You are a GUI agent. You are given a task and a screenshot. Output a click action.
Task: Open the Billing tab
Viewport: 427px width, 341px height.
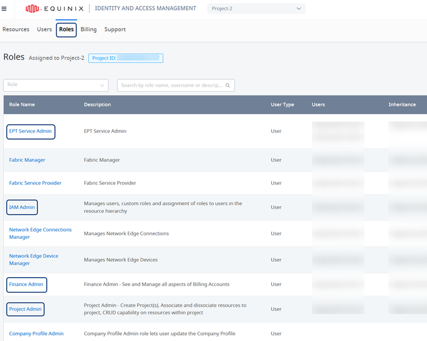point(89,29)
